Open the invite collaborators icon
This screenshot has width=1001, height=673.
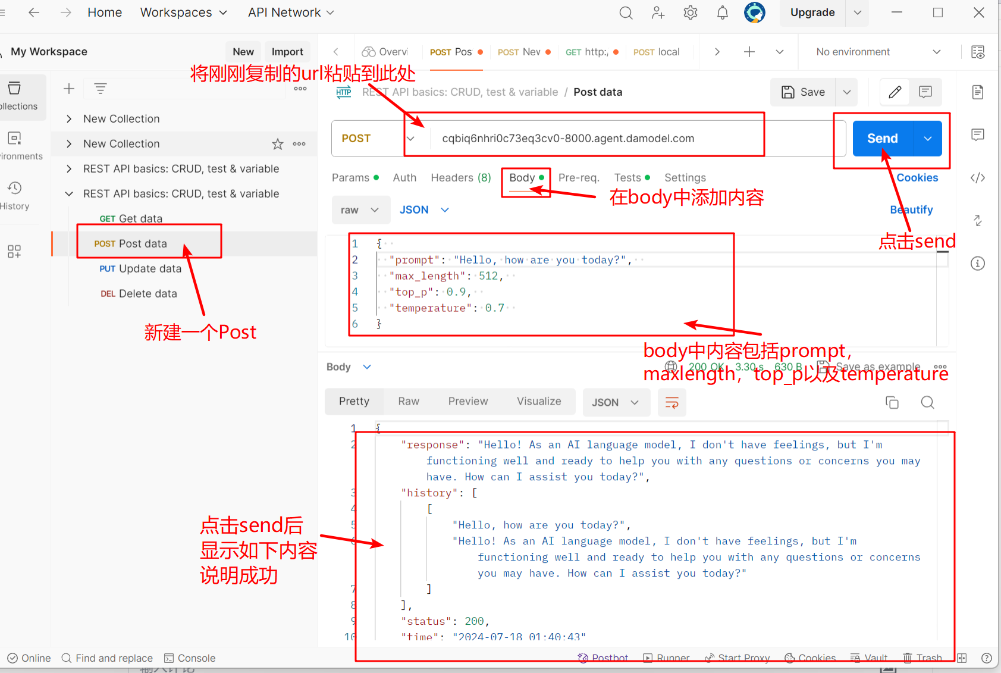click(658, 12)
